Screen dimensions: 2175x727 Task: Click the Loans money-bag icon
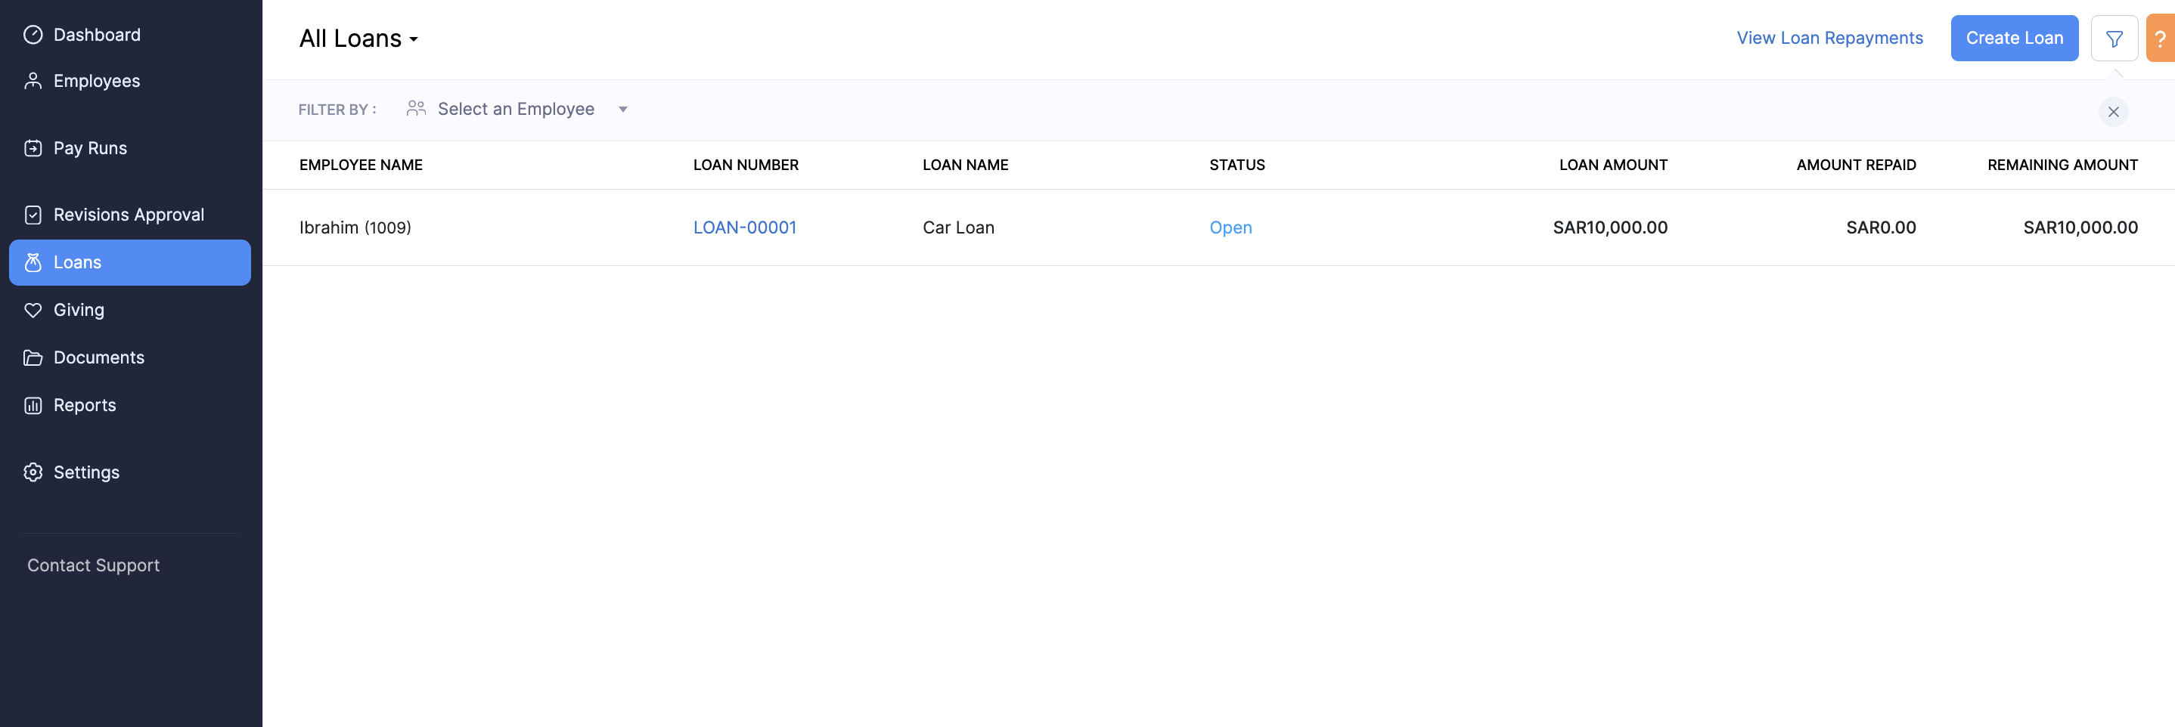pyautogui.click(x=32, y=262)
